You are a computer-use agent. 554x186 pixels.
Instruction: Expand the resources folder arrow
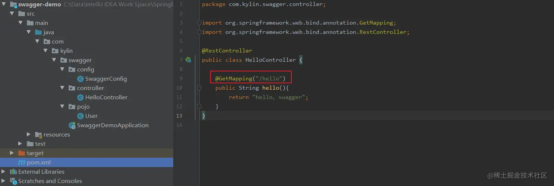tap(29, 135)
